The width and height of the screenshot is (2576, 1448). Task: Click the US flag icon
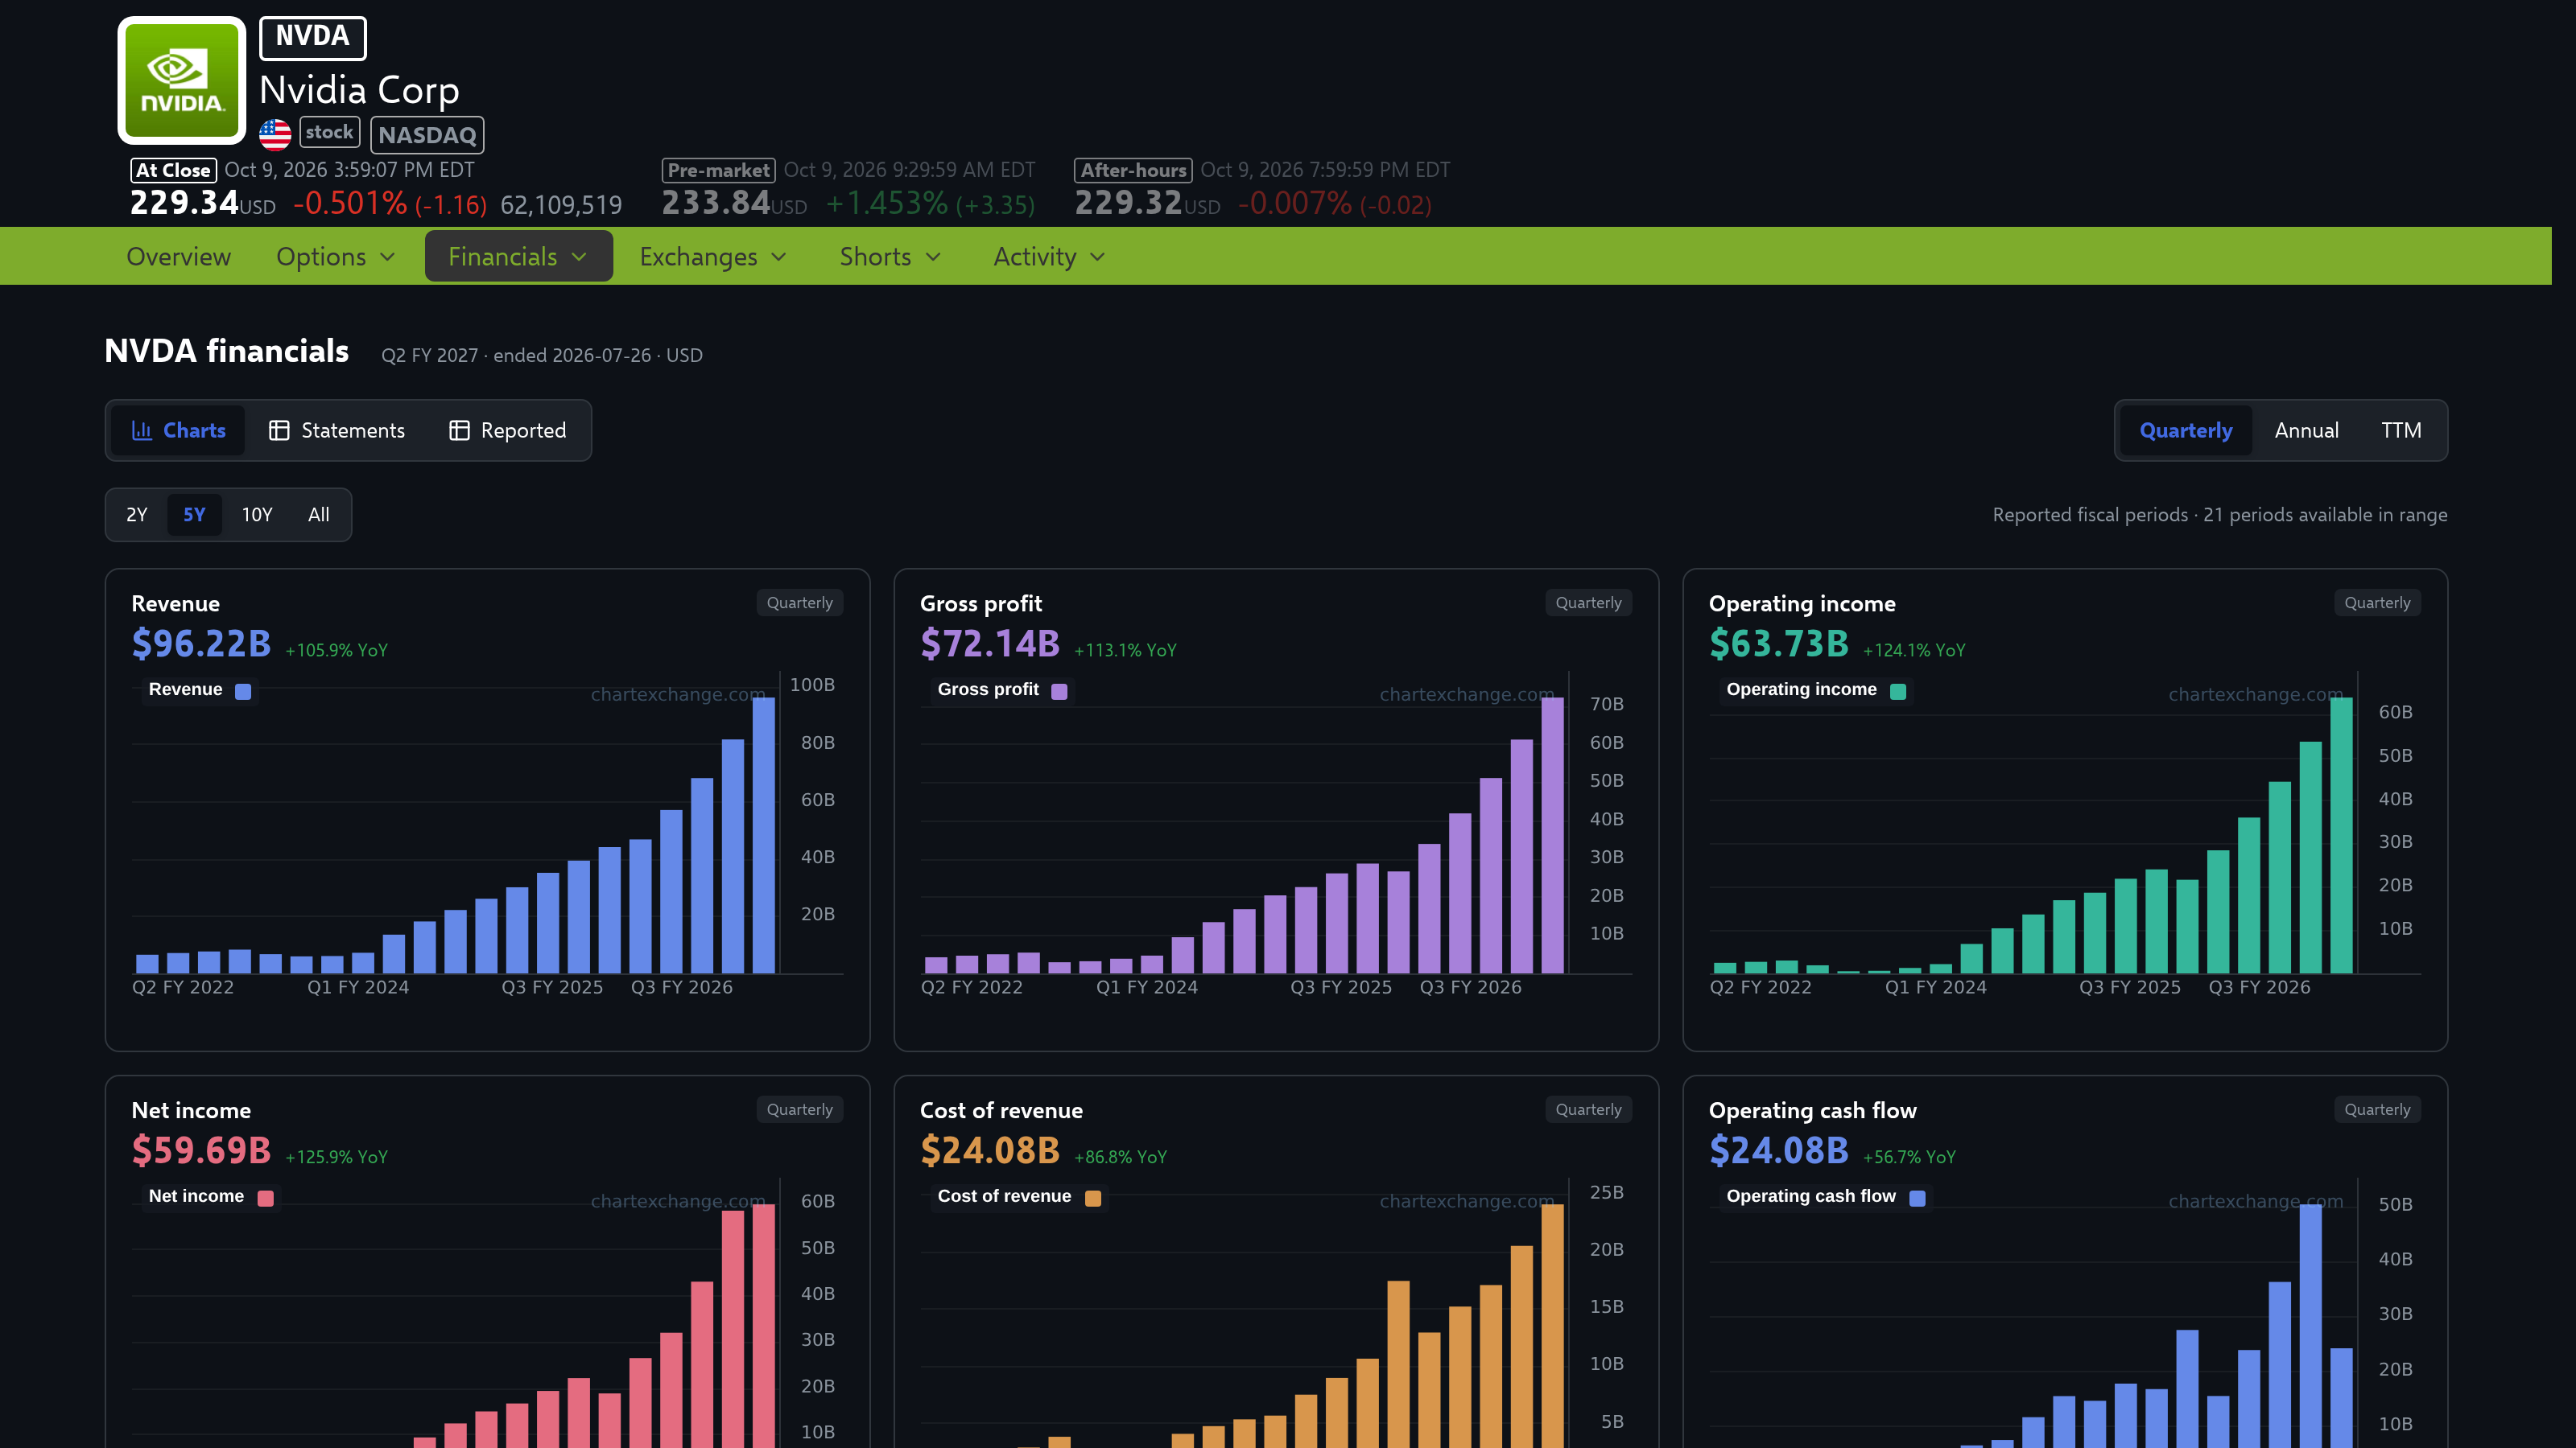[275, 134]
